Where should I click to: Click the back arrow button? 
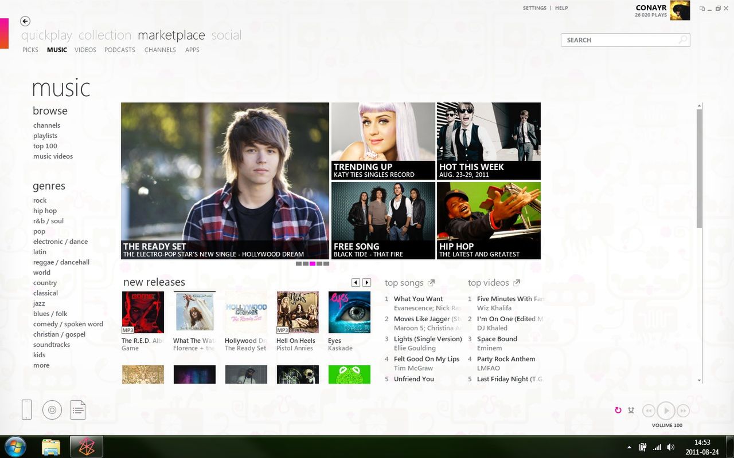(25, 21)
